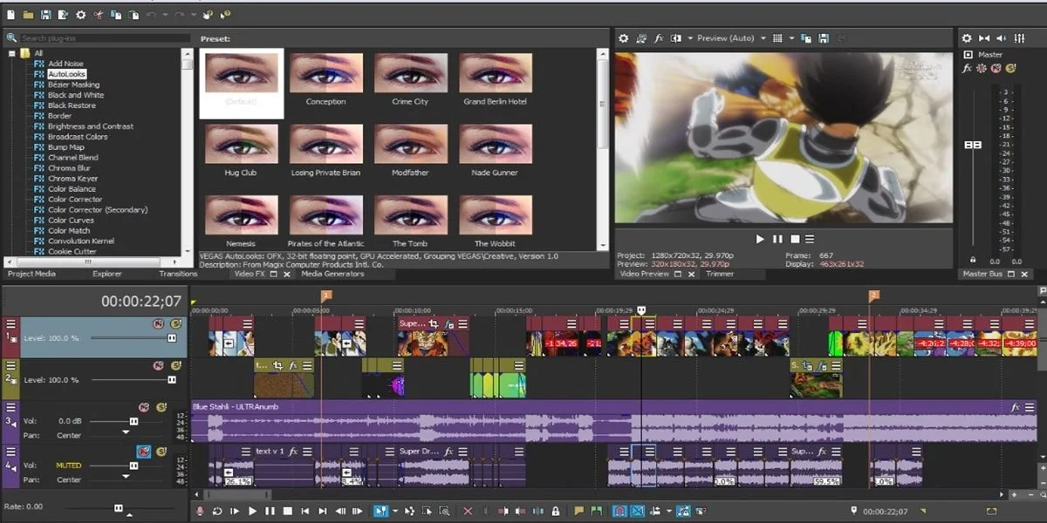Open track 1 header hamburger menu
1047x523 pixels.
(x=12, y=323)
